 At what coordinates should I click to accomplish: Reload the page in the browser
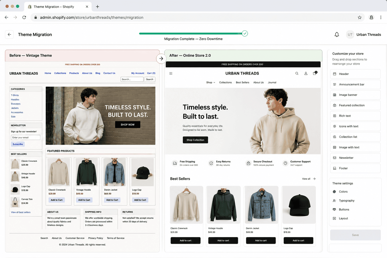point(24,17)
